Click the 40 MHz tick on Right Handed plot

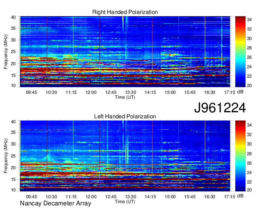[x=13, y=17]
